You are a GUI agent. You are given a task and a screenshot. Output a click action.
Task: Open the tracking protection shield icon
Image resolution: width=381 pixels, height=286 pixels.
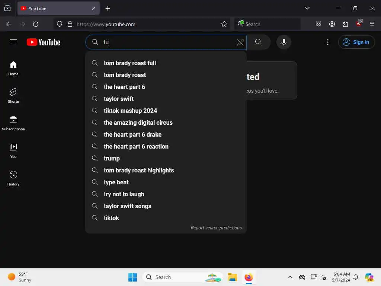[x=59, y=24]
